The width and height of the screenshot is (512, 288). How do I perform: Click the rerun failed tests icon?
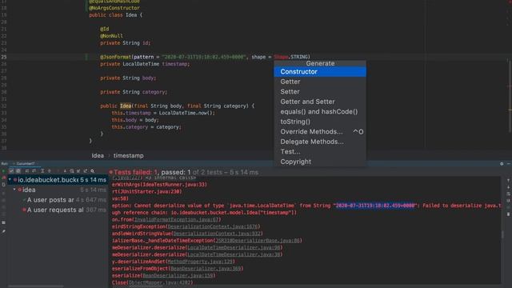point(3,178)
